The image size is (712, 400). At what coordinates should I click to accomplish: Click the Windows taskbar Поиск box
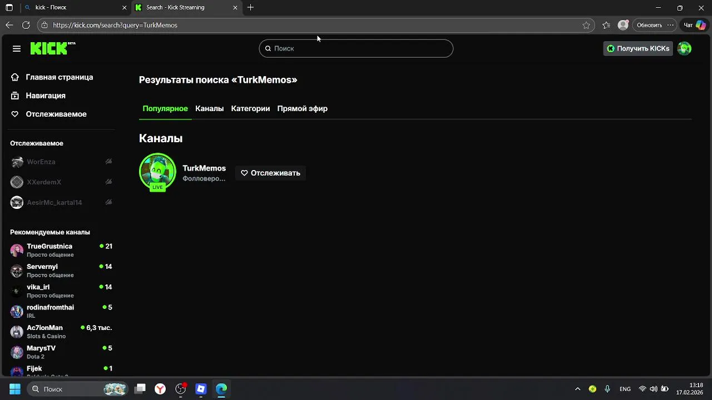click(77, 389)
